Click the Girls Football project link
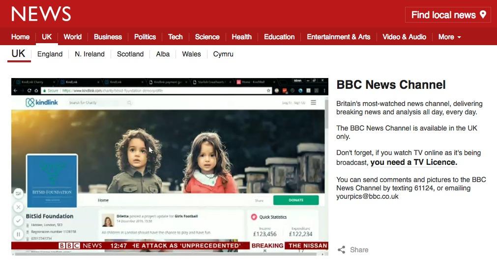This screenshot has width=497, height=264. coord(186,216)
